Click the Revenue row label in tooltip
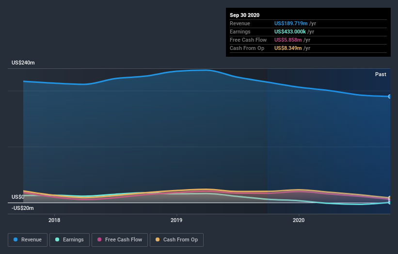 point(240,23)
